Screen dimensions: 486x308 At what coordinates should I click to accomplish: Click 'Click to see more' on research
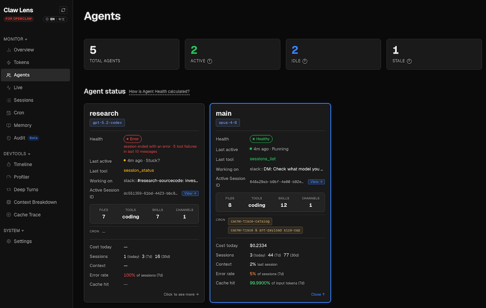(181, 294)
